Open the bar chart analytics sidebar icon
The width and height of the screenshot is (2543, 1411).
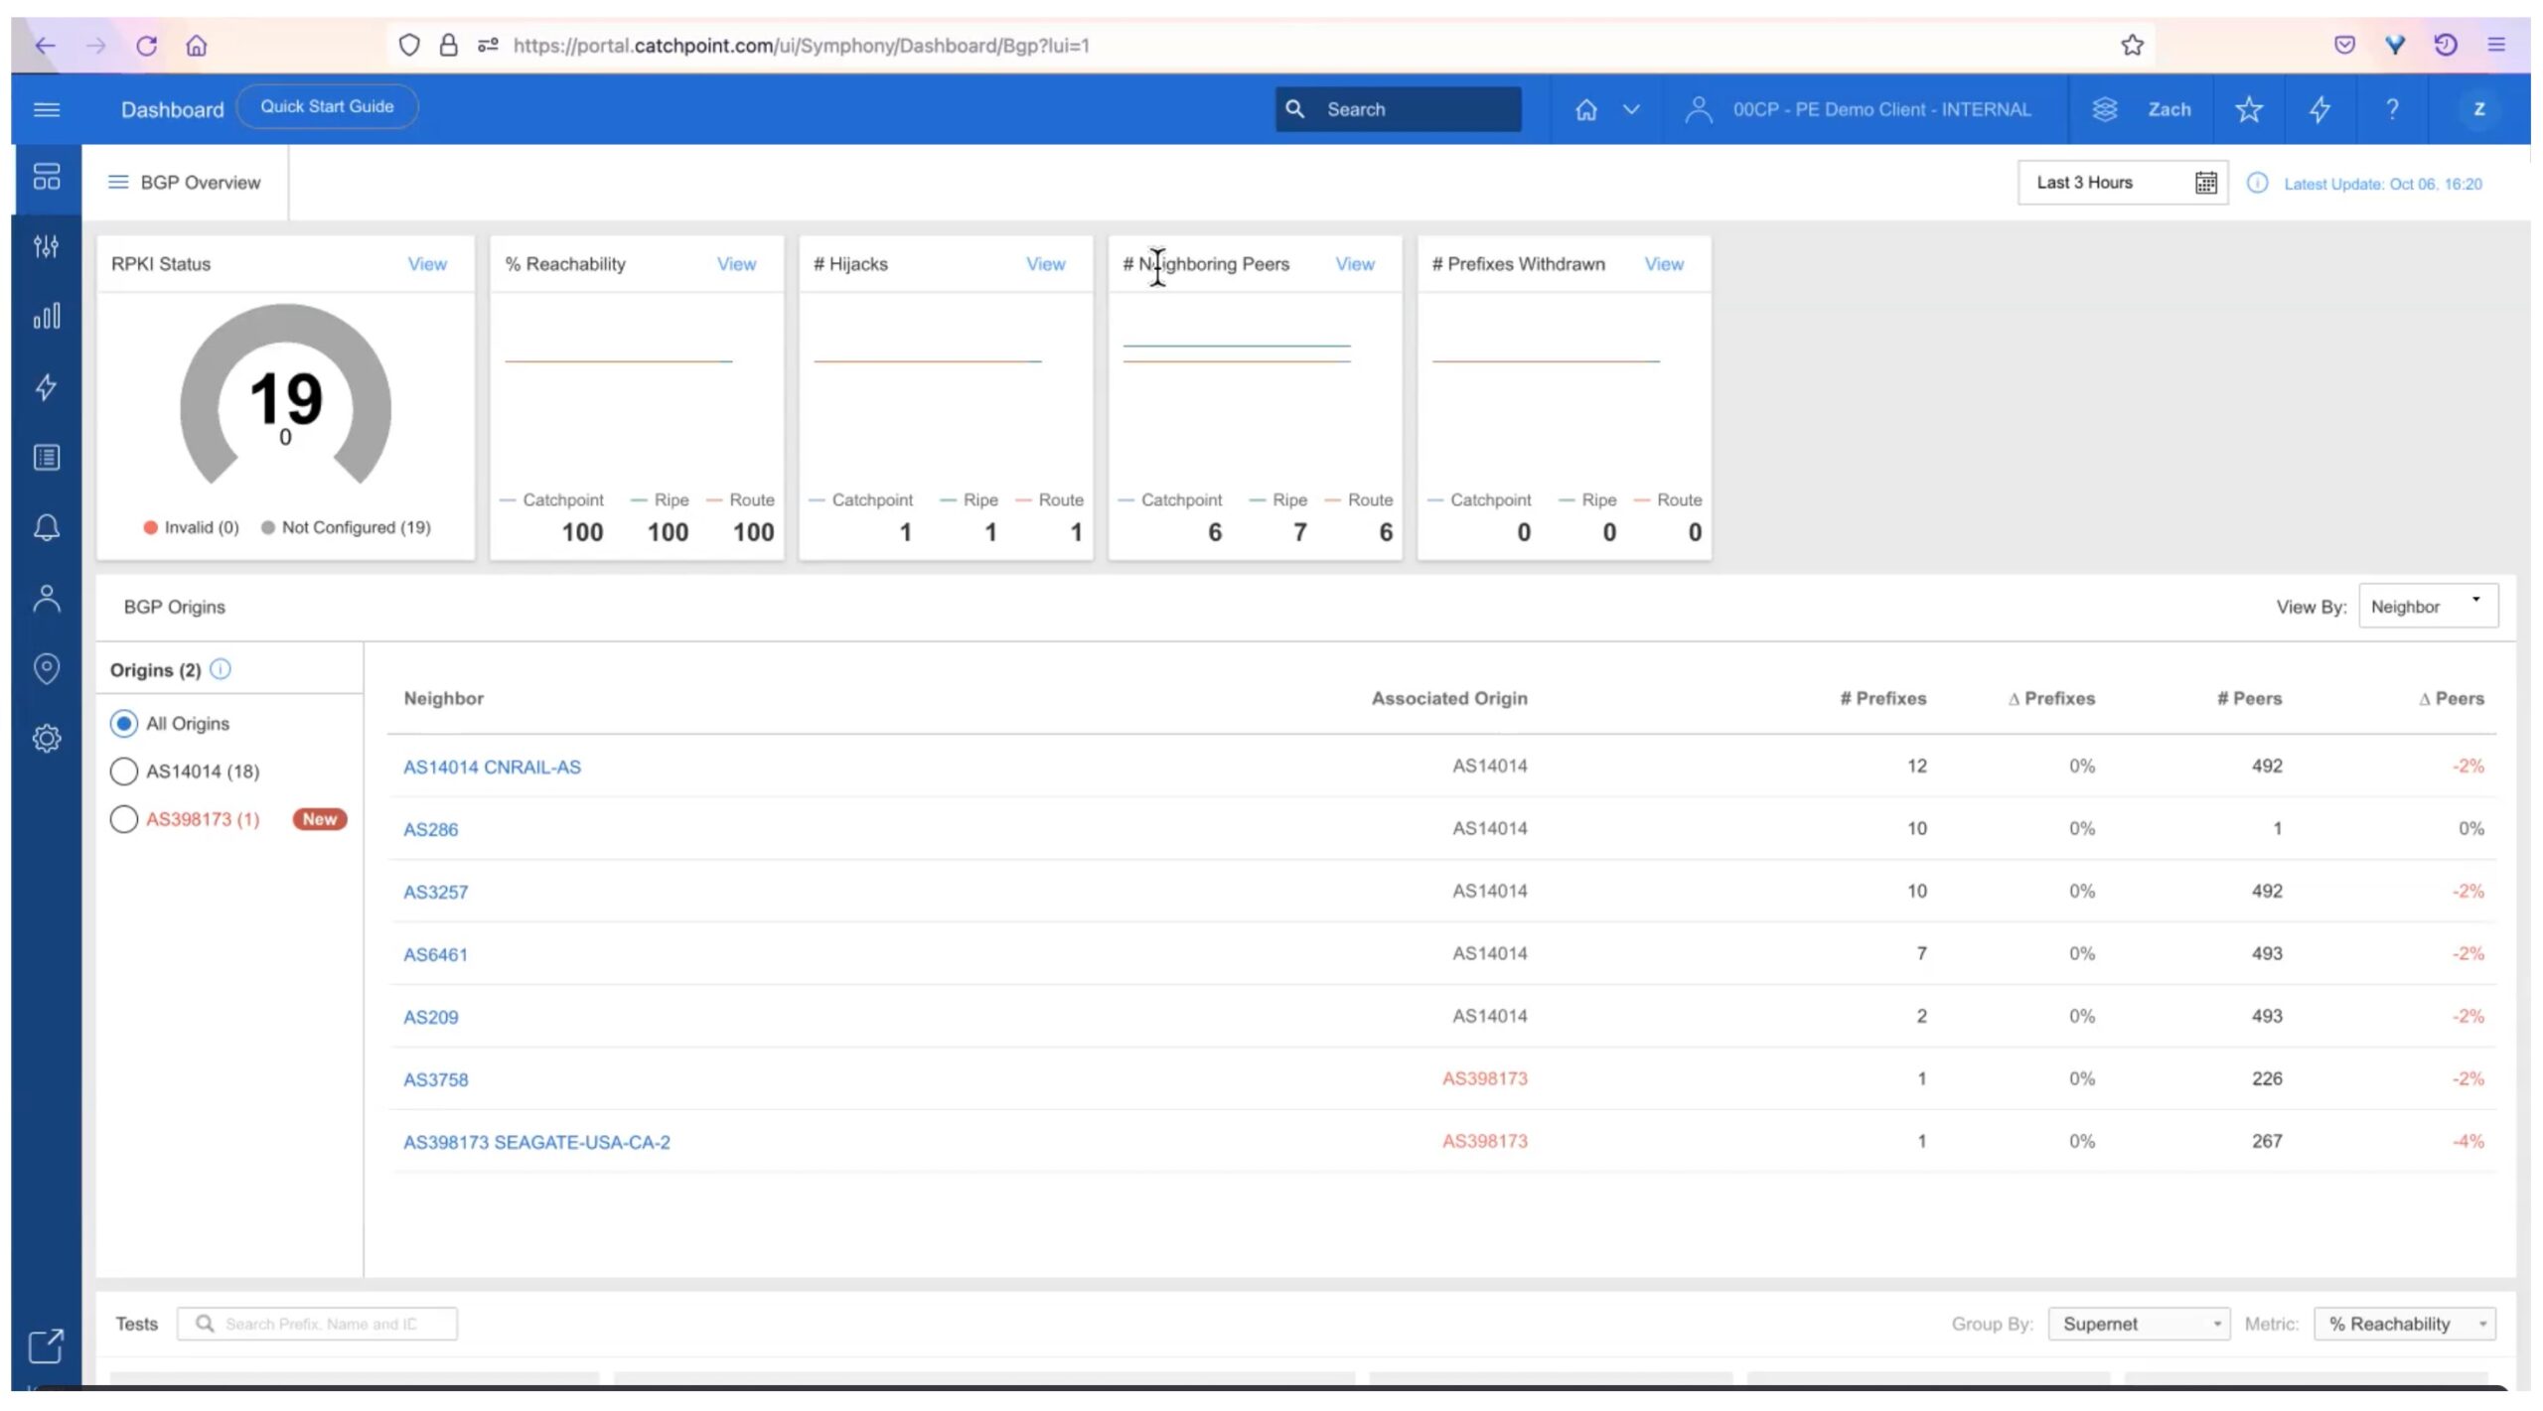(x=47, y=317)
